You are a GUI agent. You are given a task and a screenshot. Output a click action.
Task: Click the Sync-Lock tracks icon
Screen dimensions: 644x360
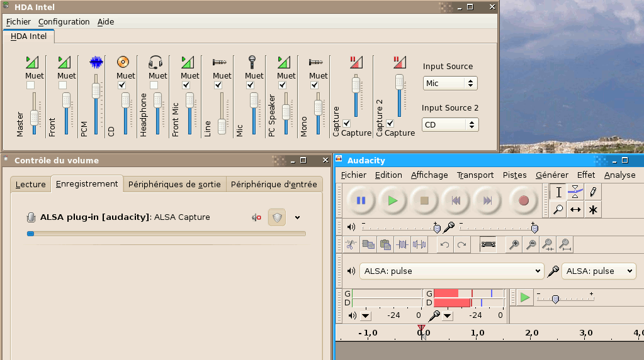pos(488,245)
